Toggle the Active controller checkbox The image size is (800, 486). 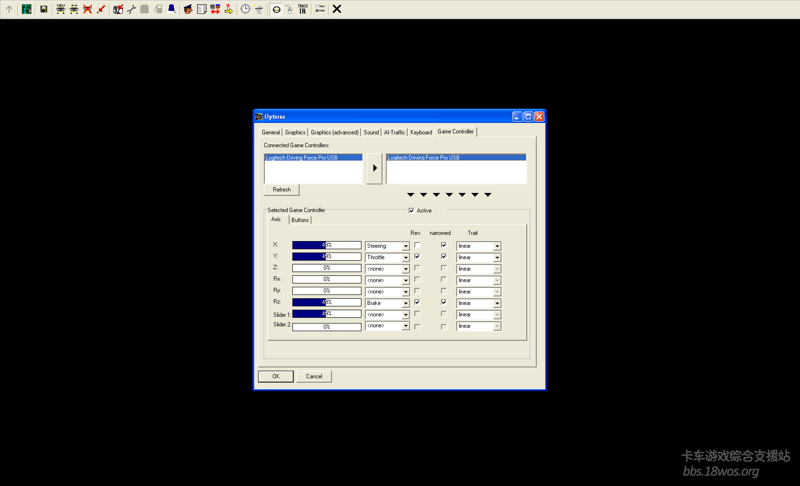point(411,211)
